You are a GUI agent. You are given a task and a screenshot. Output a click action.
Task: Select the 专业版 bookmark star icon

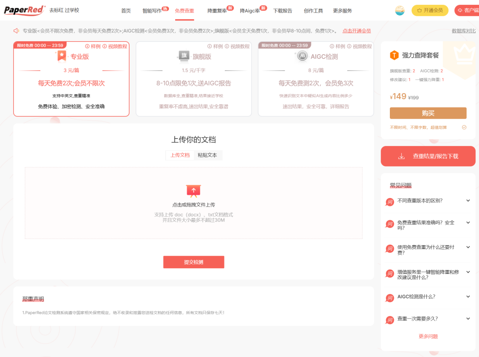coord(62,56)
